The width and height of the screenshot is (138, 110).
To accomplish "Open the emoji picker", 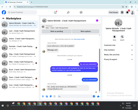I will 94,96.
